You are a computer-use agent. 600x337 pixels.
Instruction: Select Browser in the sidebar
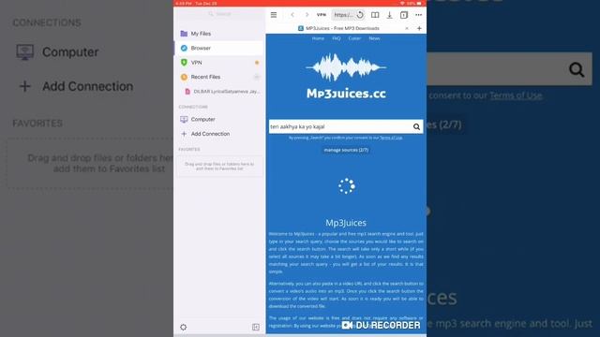(x=218, y=48)
